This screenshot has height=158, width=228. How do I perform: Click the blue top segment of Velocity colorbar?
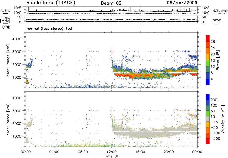208,97
